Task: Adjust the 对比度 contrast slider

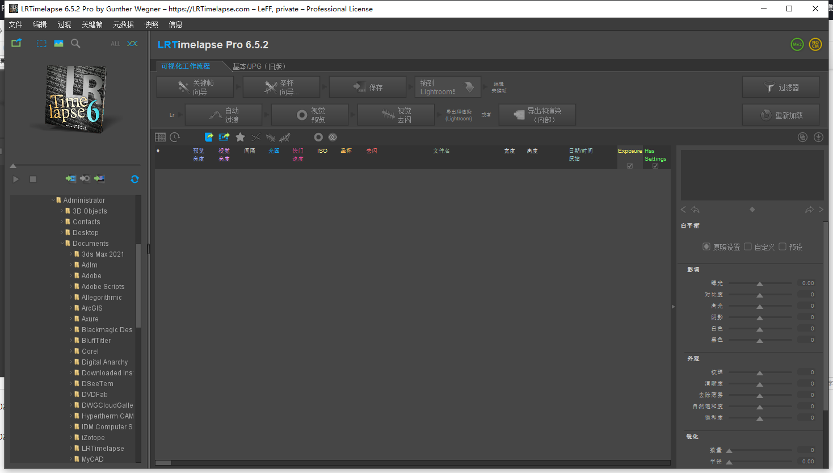Action: (x=760, y=294)
